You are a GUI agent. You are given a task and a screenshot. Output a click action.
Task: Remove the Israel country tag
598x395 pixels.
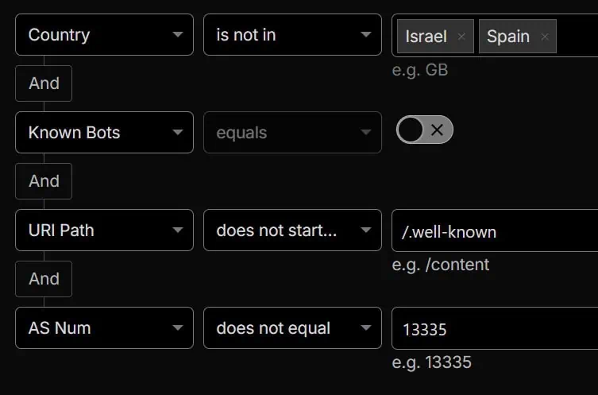[x=461, y=37]
